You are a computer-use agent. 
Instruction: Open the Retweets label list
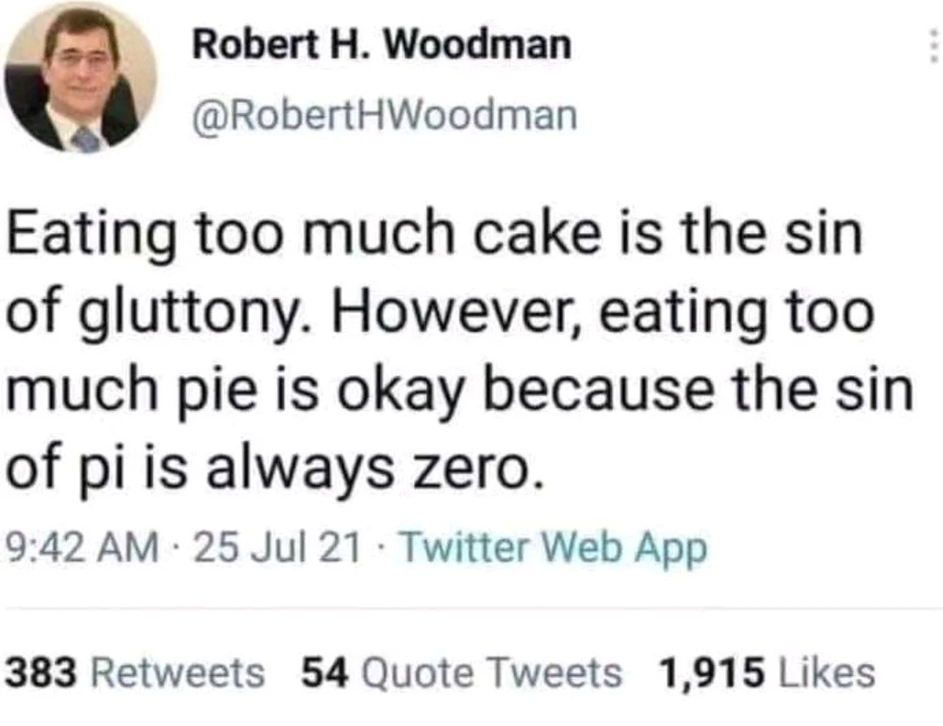[x=177, y=672]
